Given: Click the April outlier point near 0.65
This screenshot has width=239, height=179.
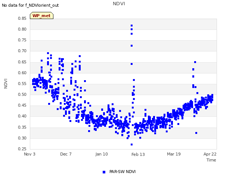Looking at the screenshot, I should pos(195,62).
